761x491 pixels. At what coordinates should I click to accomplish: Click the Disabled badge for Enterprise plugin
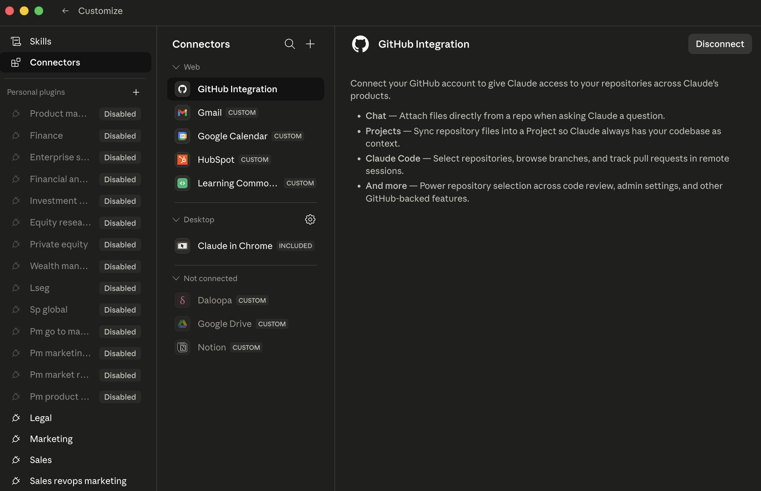tap(120, 157)
